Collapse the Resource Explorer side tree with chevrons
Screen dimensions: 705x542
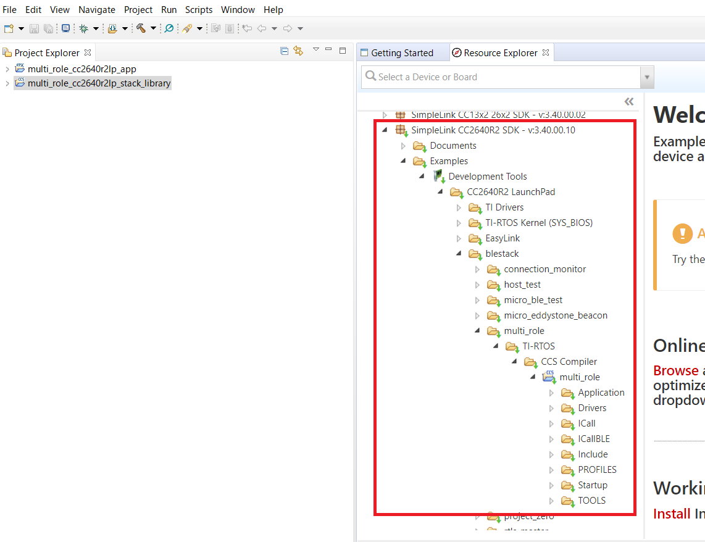point(629,102)
